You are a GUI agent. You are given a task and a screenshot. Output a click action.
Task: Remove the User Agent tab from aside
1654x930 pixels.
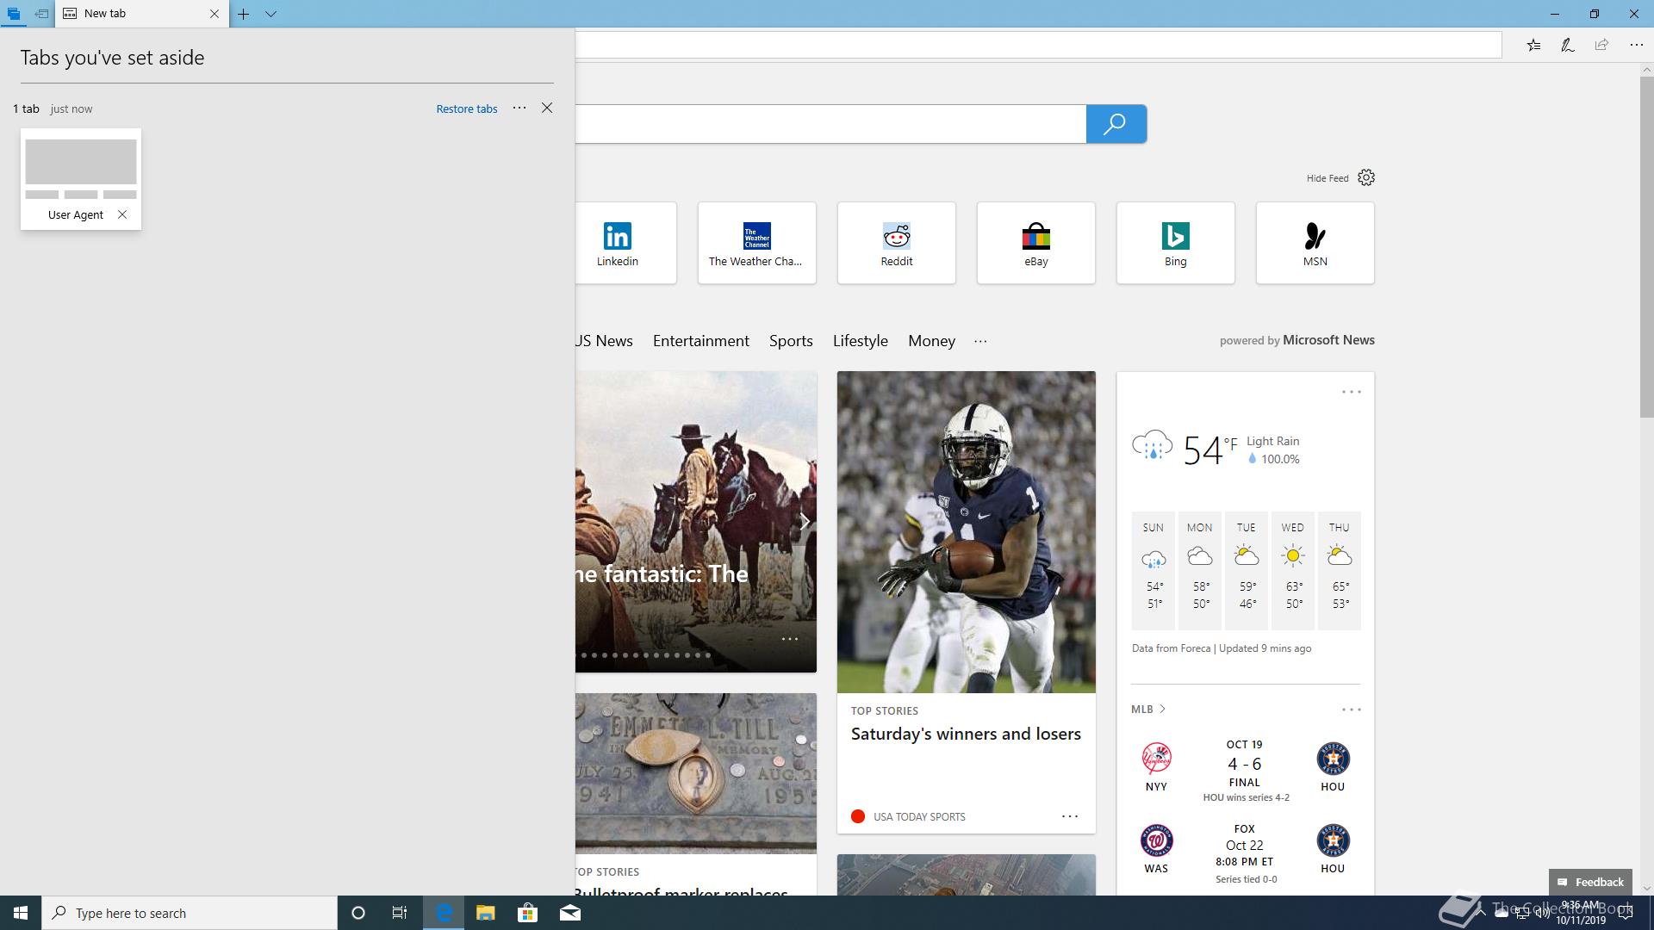[x=122, y=214]
